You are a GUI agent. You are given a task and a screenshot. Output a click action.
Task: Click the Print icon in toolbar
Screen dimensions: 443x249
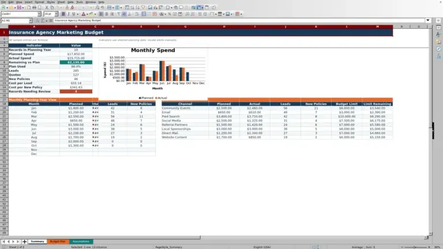34,7
